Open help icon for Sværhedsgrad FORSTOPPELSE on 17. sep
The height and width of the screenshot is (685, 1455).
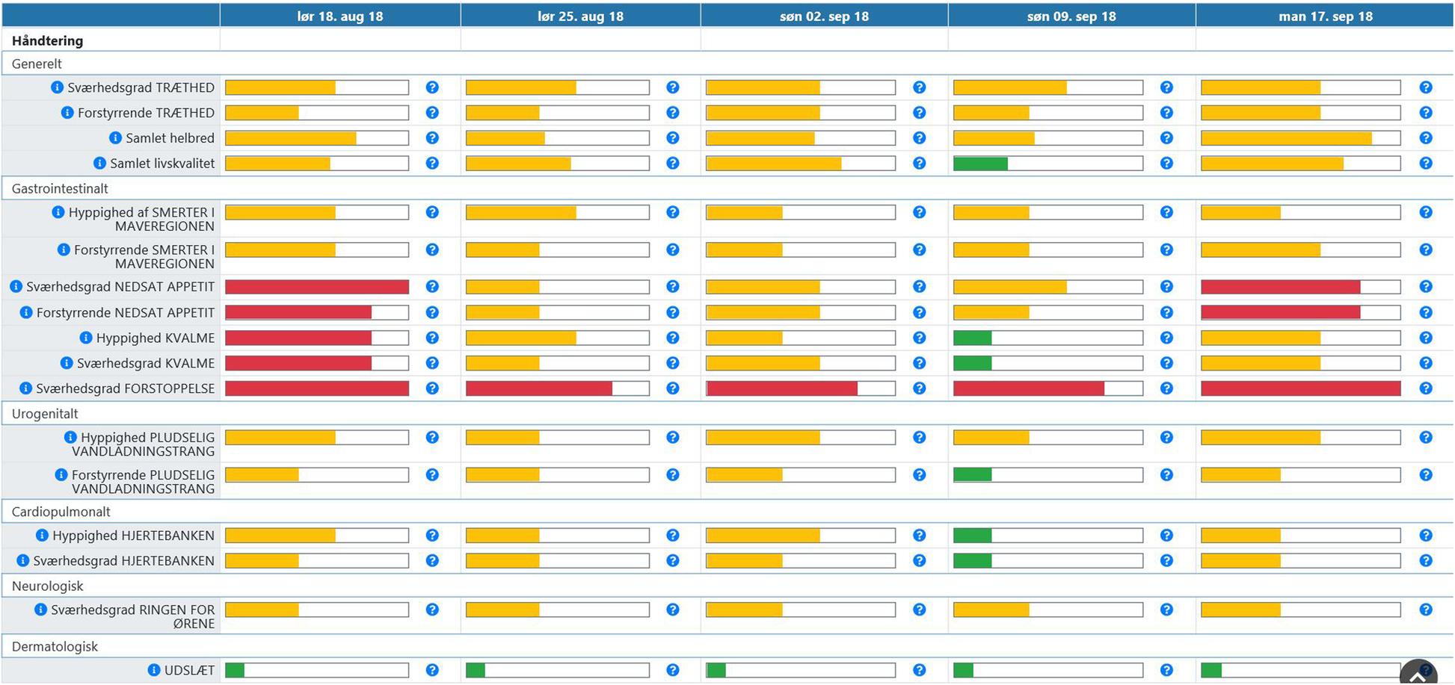(x=1426, y=388)
